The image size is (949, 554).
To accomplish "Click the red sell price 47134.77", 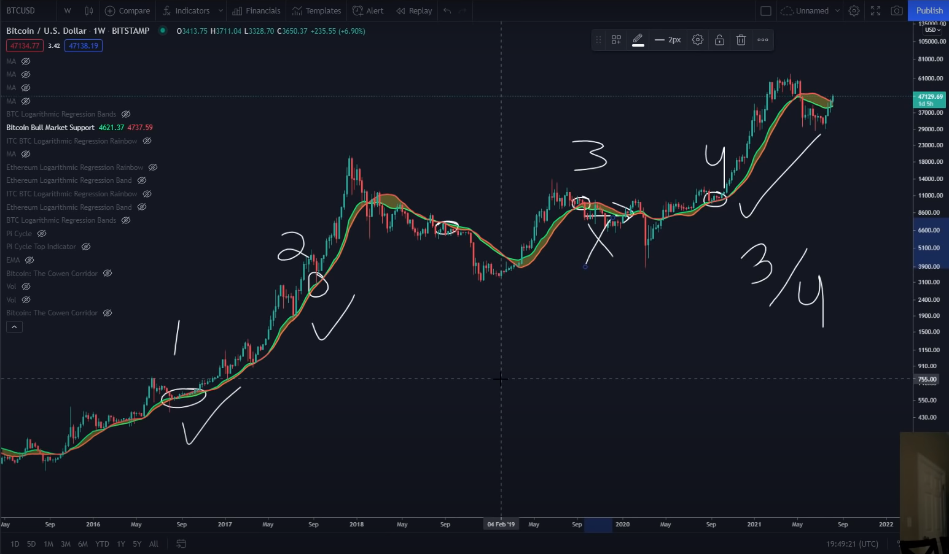I will click(x=25, y=46).
